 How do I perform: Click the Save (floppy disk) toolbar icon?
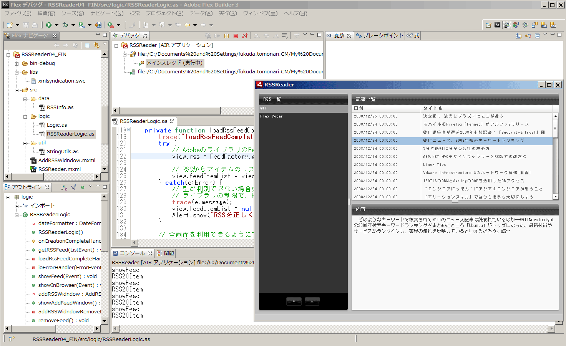(26, 25)
